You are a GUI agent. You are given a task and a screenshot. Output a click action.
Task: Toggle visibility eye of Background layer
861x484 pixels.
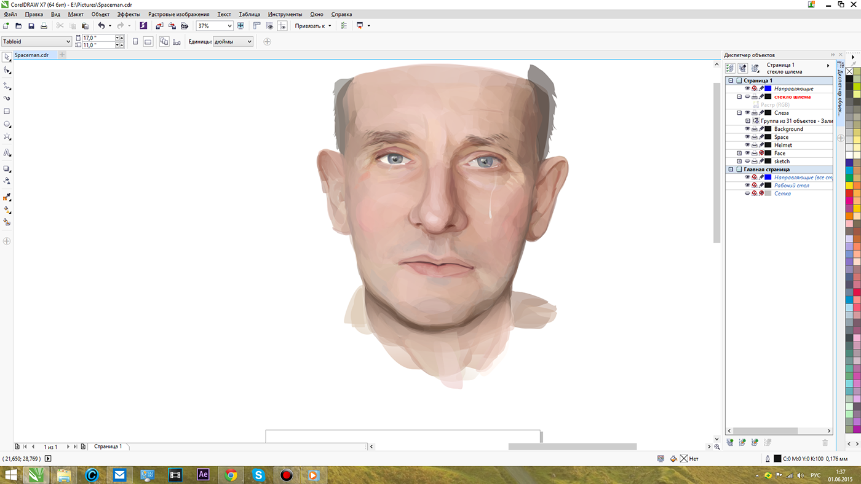coord(747,129)
